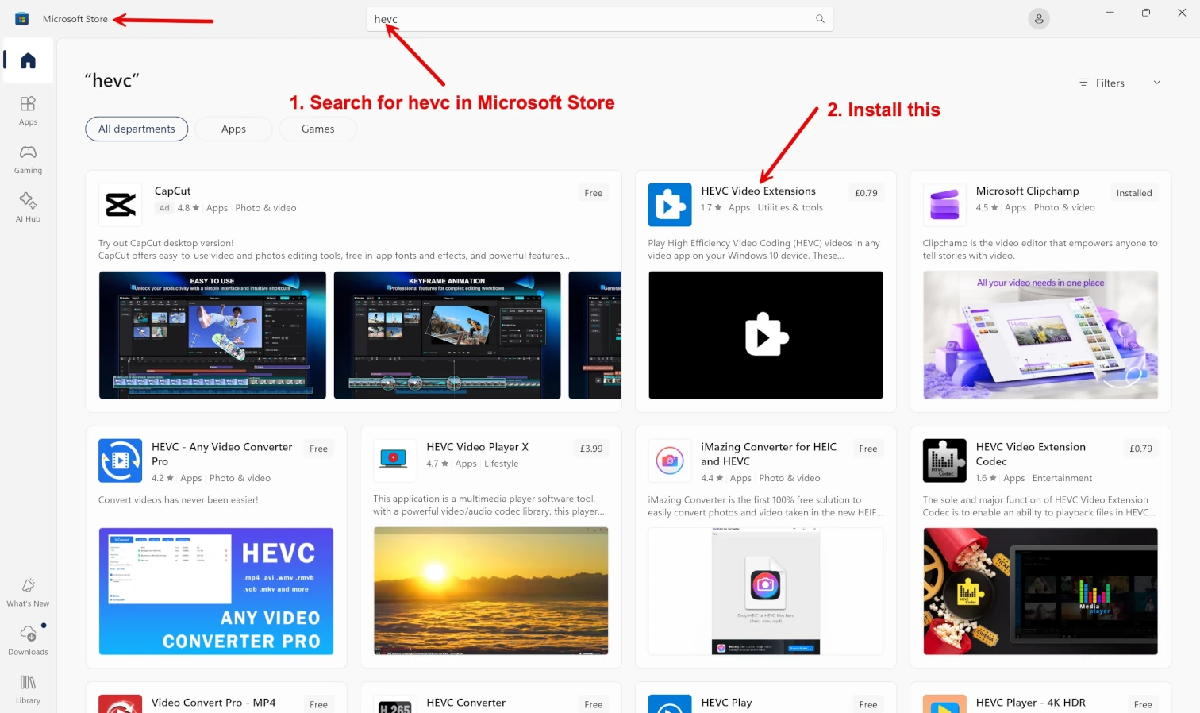Click the HEVC Any Video Converter Pro icon
Viewport: 1200px width, 713px height.
click(120, 461)
